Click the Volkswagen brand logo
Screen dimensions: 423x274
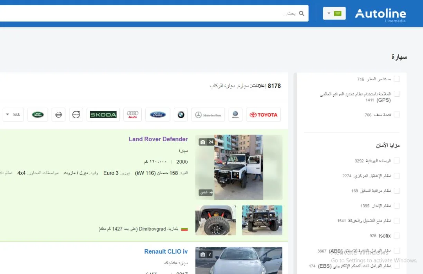[235, 115]
